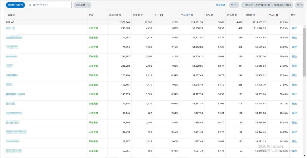Click 修改 in the 25.86% ACOS row
The height and width of the screenshot is (158, 307).
coord(294,75)
